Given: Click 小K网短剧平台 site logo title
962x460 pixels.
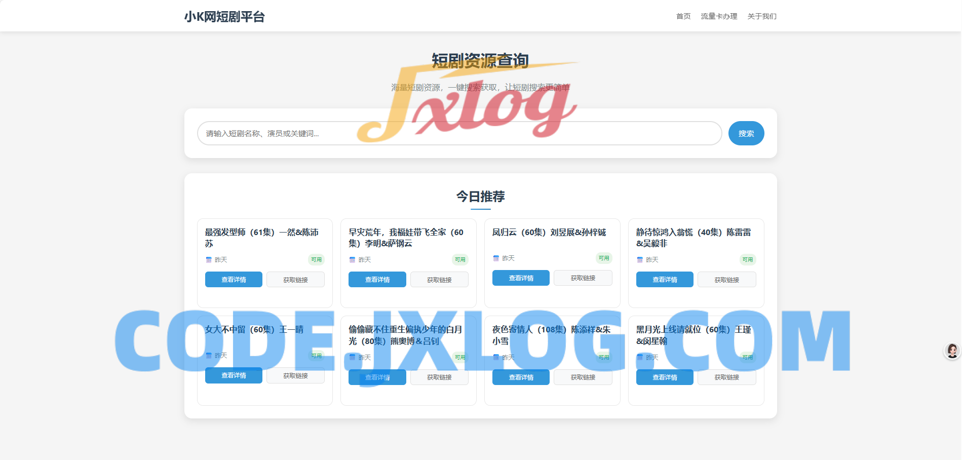Looking at the screenshot, I should pyautogui.click(x=224, y=17).
